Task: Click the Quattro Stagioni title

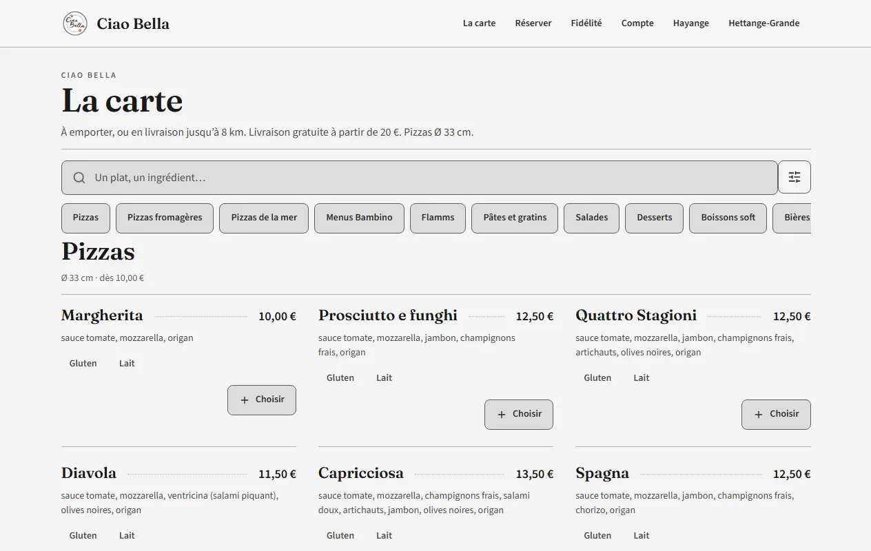Action: (636, 315)
